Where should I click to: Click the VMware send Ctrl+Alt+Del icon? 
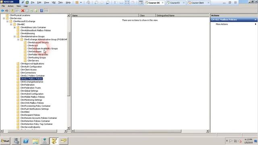88,2
